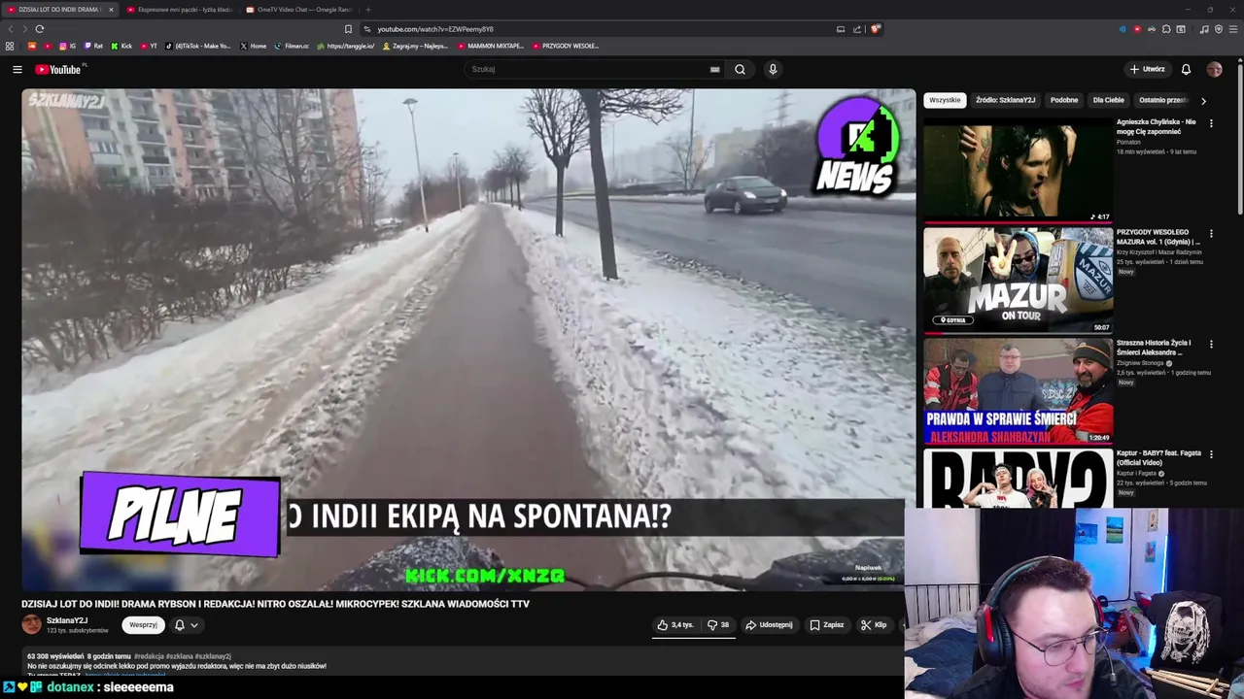Image resolution: width=1244 pixels, height=699 pixels.
Task: Open options for Agnieszka Chylińska video
Action: 1211,123
